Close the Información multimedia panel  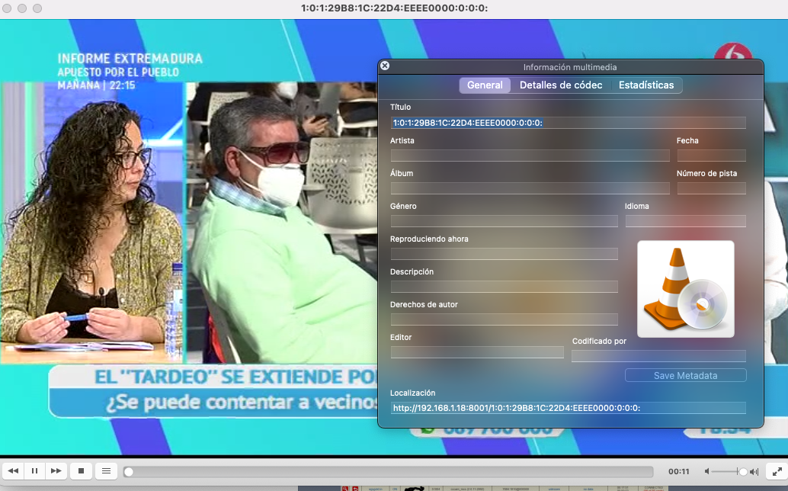(385, 66)
